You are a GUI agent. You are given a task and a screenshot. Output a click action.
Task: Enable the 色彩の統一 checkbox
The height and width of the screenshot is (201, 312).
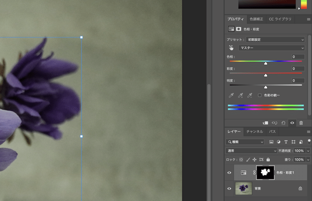(260, 95)
